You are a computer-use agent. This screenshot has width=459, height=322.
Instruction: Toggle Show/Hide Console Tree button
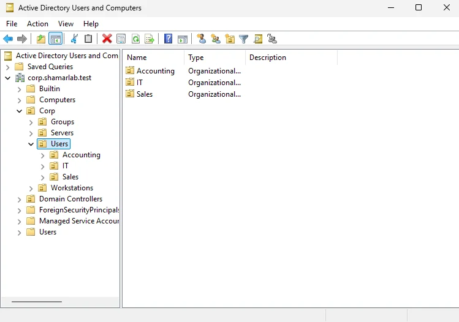click(x=55, y=39)
